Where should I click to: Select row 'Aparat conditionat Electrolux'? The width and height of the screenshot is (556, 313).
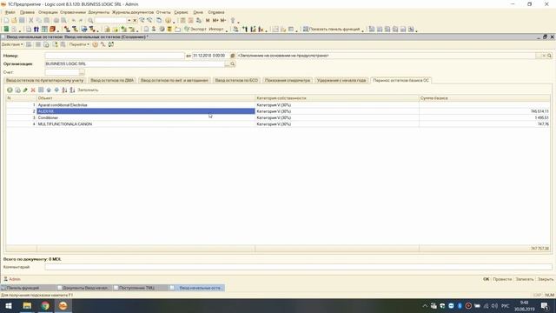[278, 105]
